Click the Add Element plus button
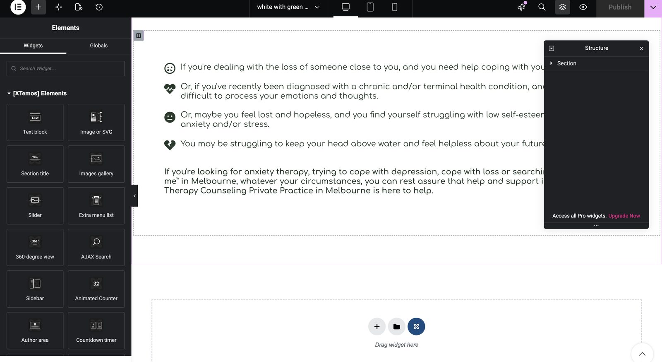This screenshot has height=362, width=662. [x=38, y=7]
